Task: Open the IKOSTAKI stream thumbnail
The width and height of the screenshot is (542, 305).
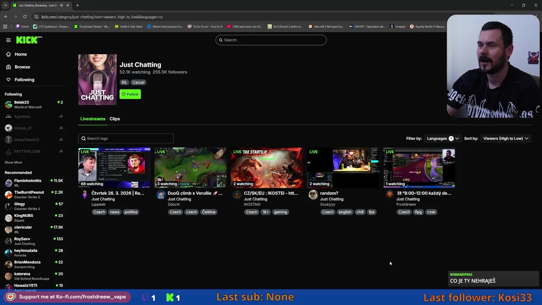Action: tap(267, 168)
